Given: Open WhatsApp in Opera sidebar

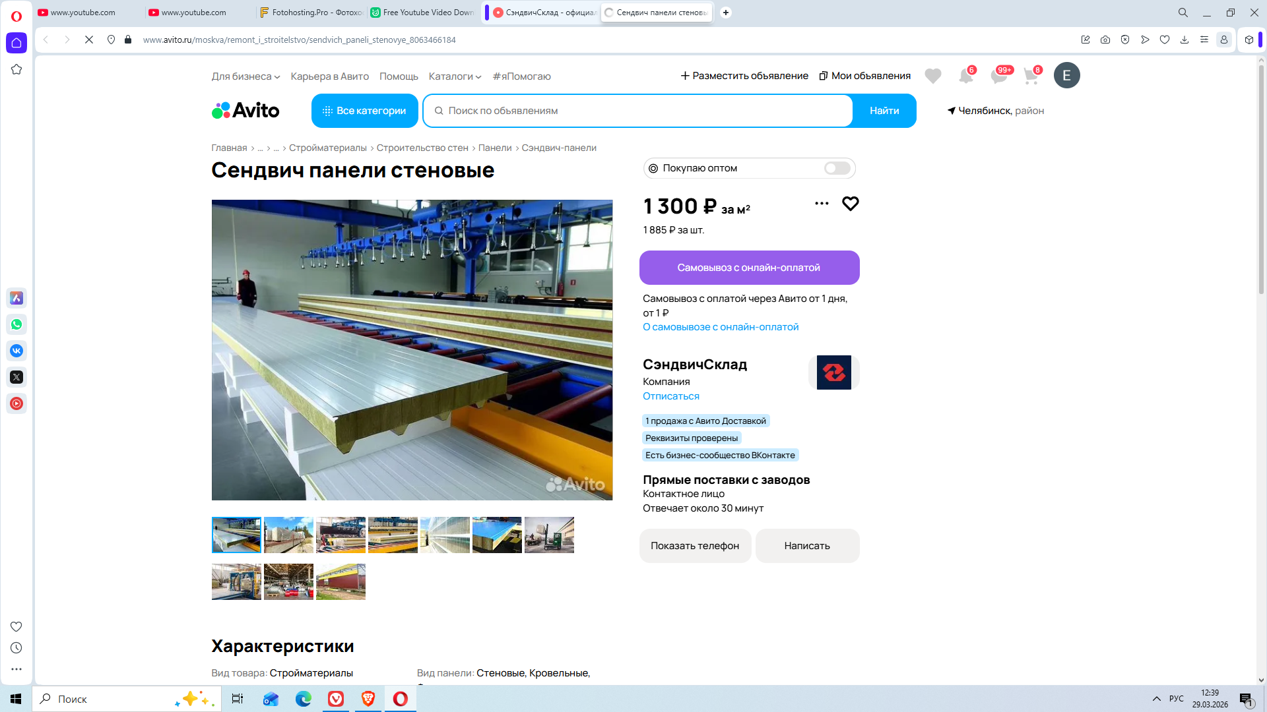Looking at the screenshot, I should click(16, 324).
